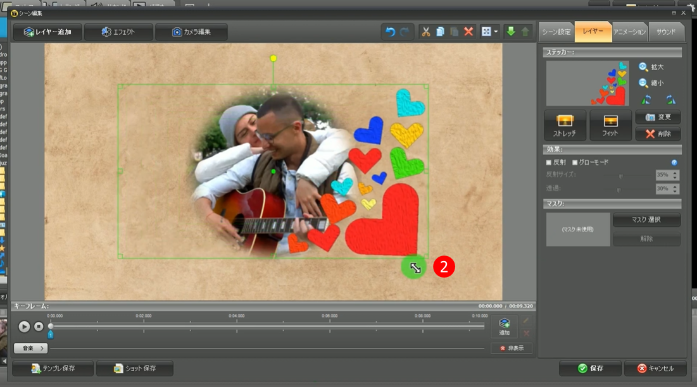The image size is (697, 387).
Task: Increase 反射サイズ value with up stepper
Action: point(675,172)
